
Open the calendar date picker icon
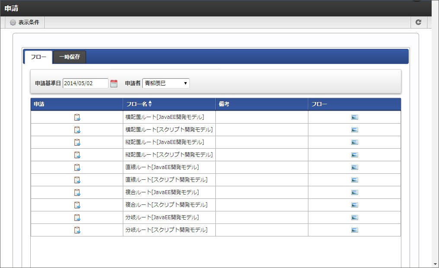tap(114, 83)
